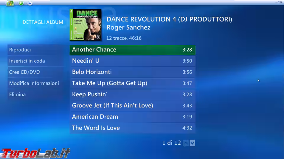Click the green Windows Media Center start icon
This screenshot has width=284, height=159.
10,3
